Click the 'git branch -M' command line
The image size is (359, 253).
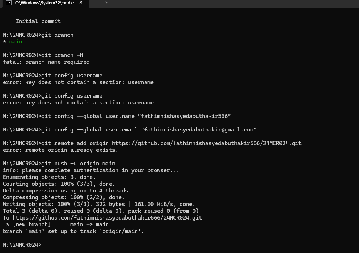tap(43, 55)
